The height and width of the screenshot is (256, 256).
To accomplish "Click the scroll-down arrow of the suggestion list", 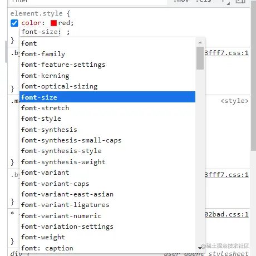I will (x=200, y=248).
